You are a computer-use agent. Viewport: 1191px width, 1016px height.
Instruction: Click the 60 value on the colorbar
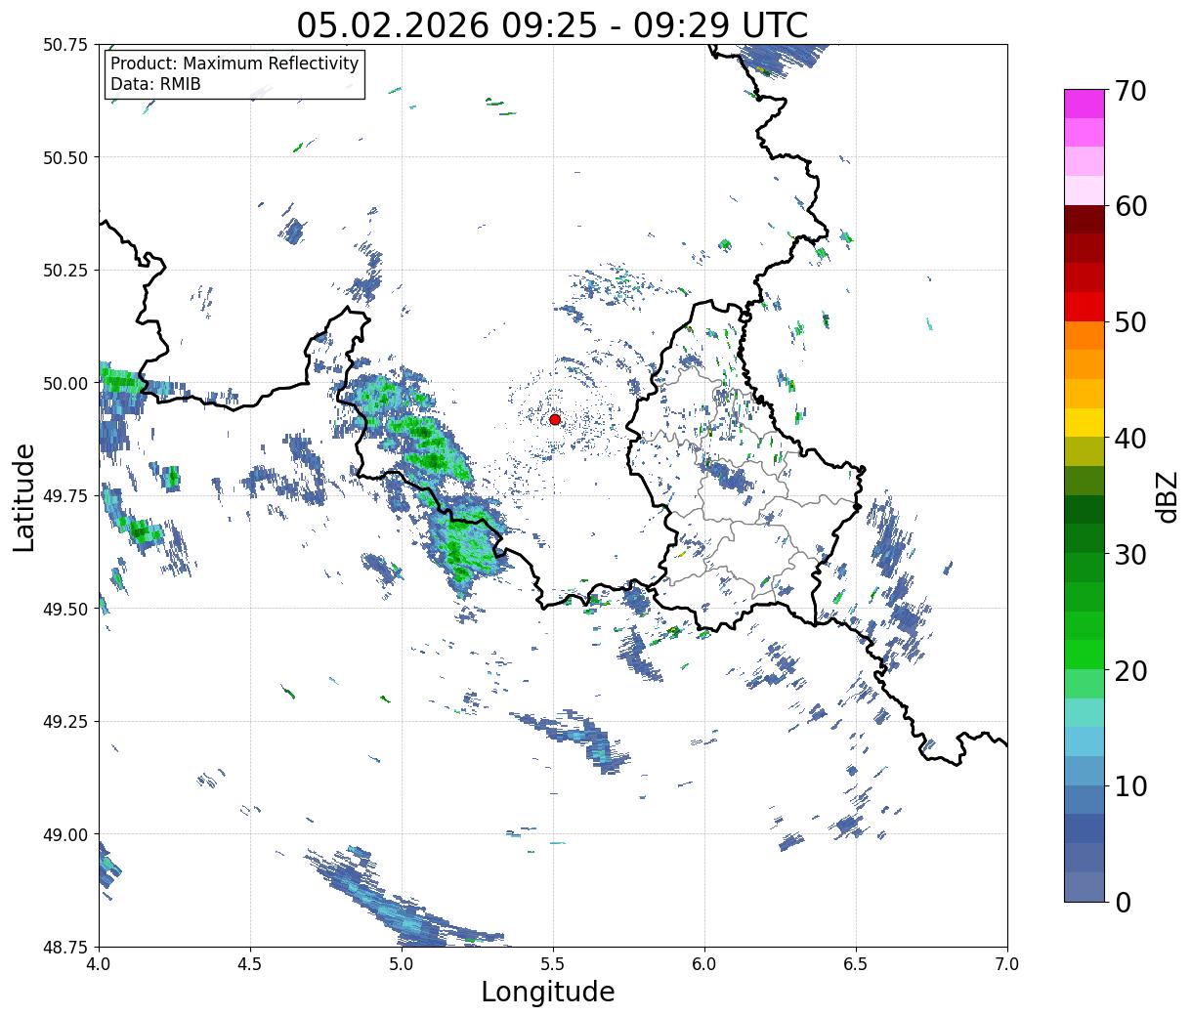point(1130,206)
